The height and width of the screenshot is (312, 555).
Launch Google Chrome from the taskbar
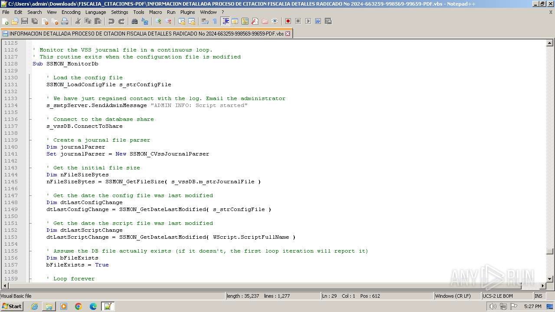tap(78, 306)
